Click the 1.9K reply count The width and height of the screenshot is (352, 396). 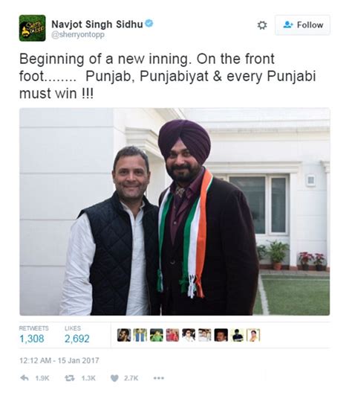click(x=42, y=378)
